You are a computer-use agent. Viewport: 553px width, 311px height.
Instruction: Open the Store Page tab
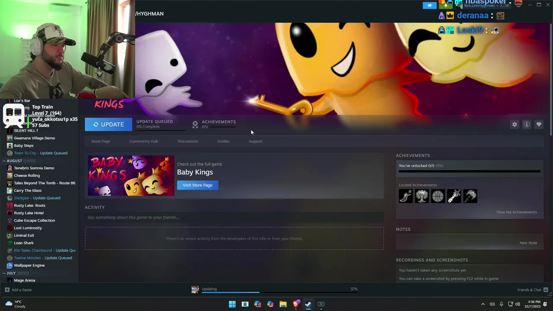[101, 141]
